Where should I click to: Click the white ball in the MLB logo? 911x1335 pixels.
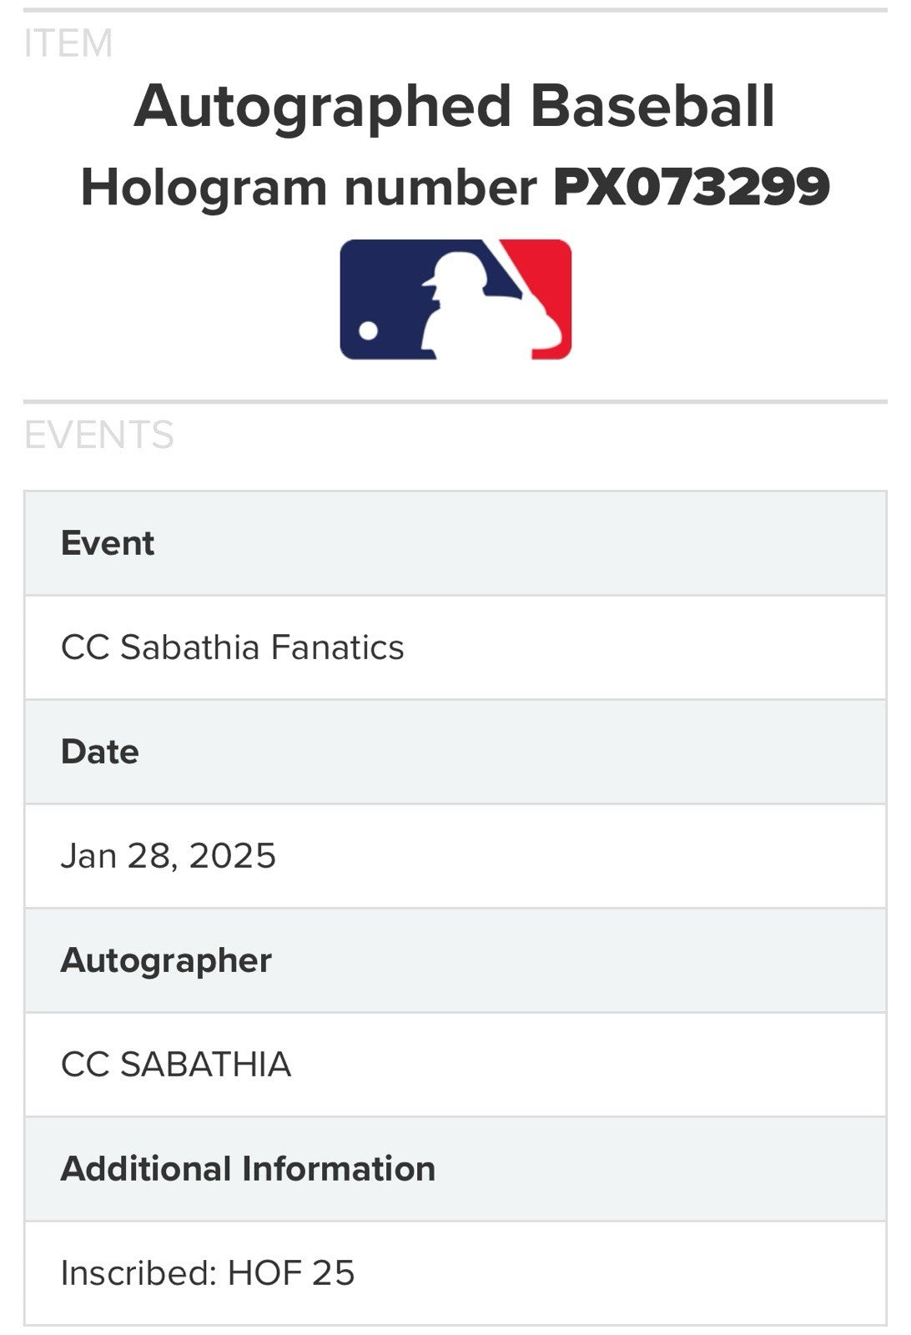(367, 331)
